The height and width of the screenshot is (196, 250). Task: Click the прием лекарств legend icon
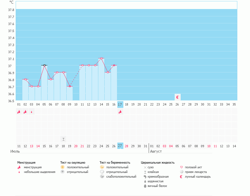[181, 172]
